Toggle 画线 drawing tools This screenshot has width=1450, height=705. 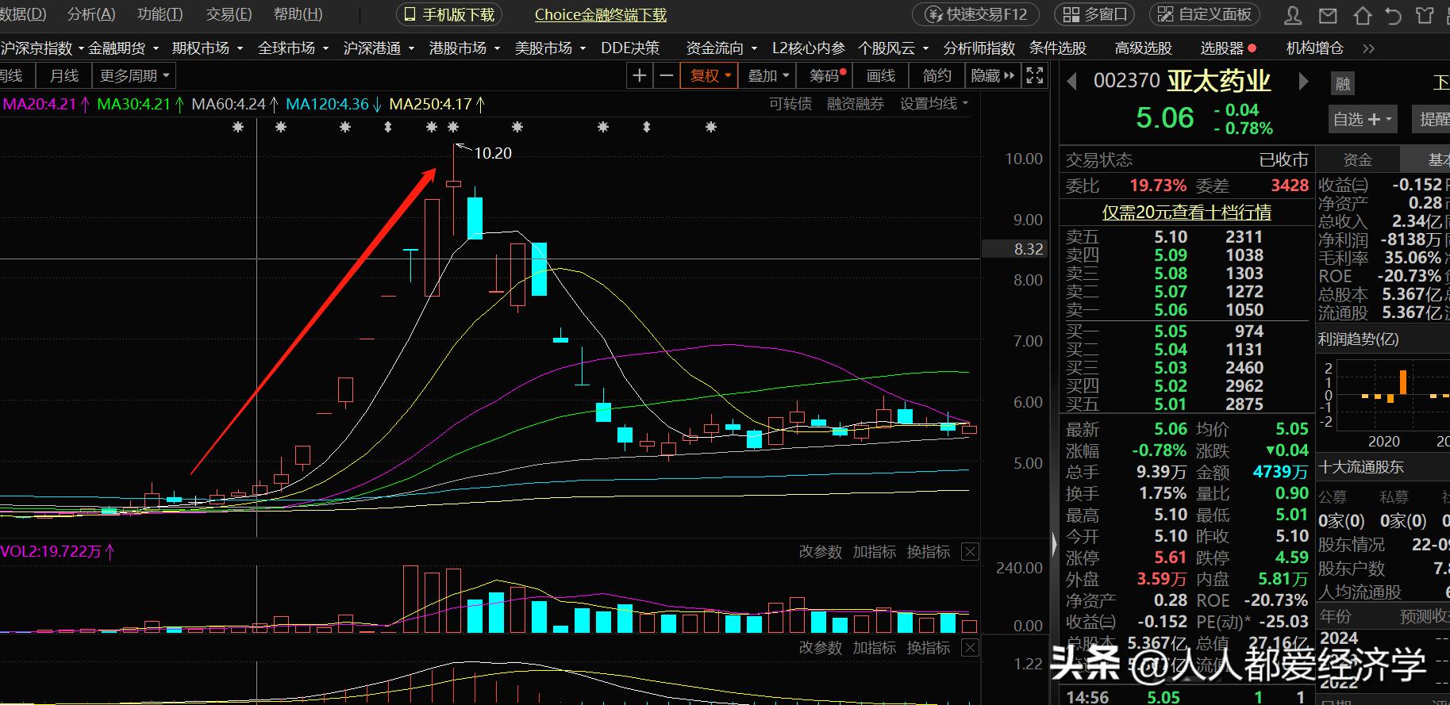pos(880,75)
